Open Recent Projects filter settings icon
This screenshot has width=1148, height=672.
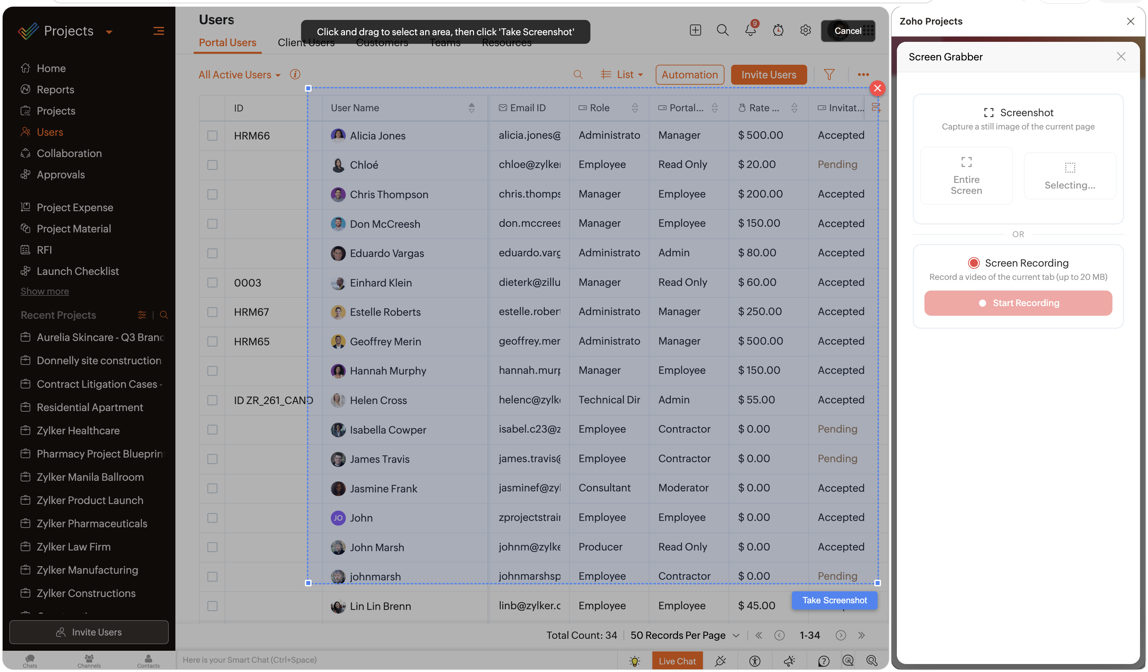(x=142, y=315)
